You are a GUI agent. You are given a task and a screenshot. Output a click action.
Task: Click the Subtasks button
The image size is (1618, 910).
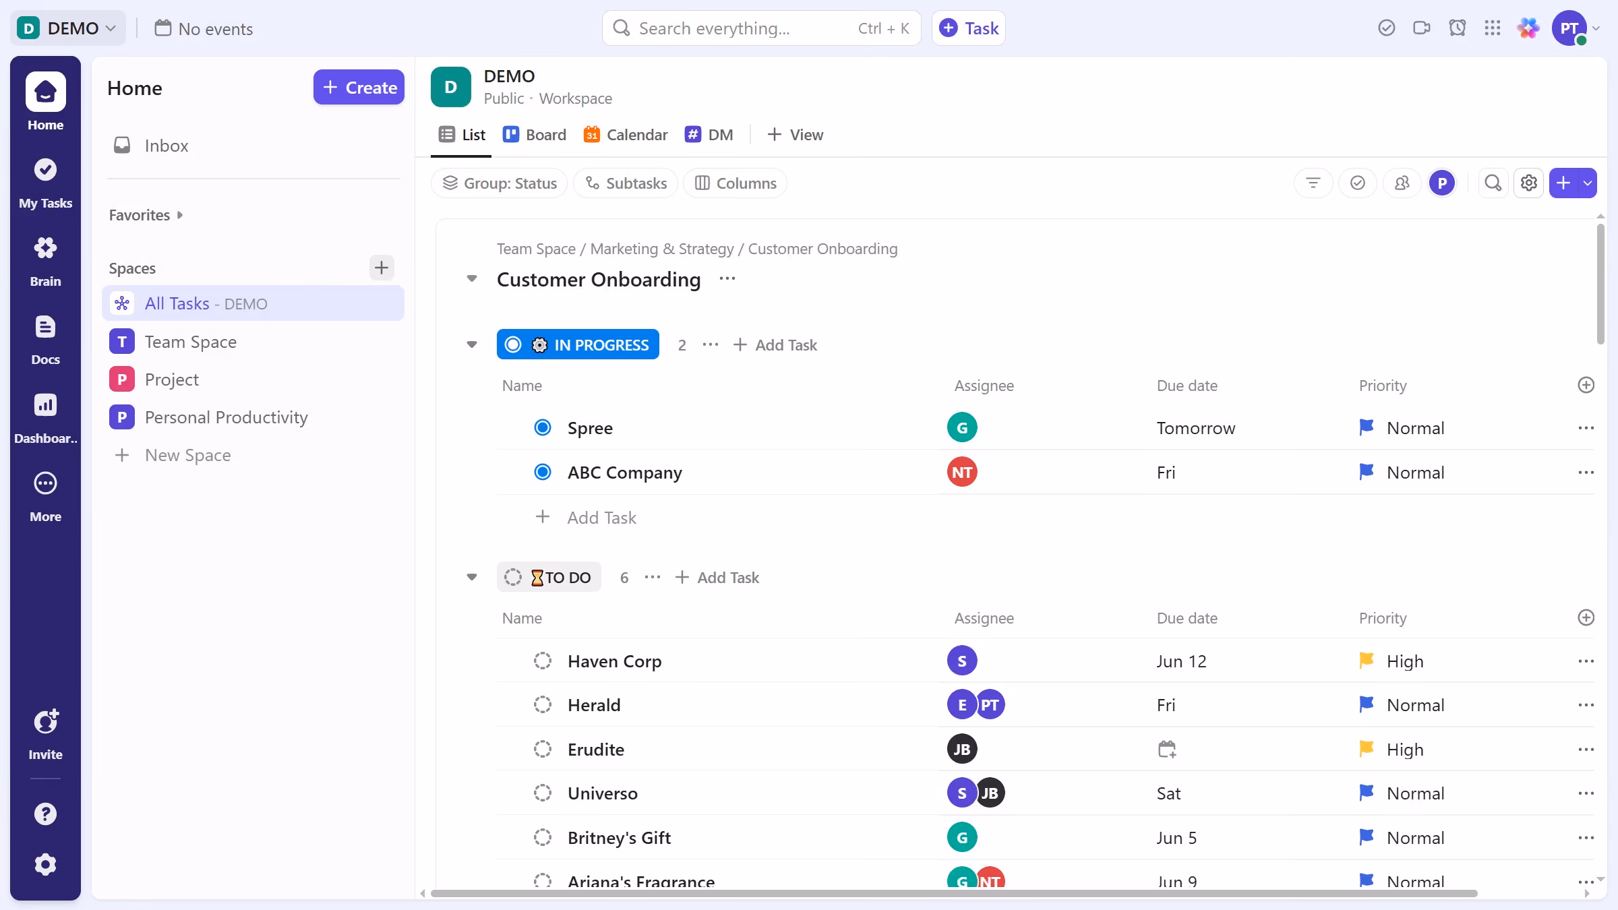pos(625,183)
